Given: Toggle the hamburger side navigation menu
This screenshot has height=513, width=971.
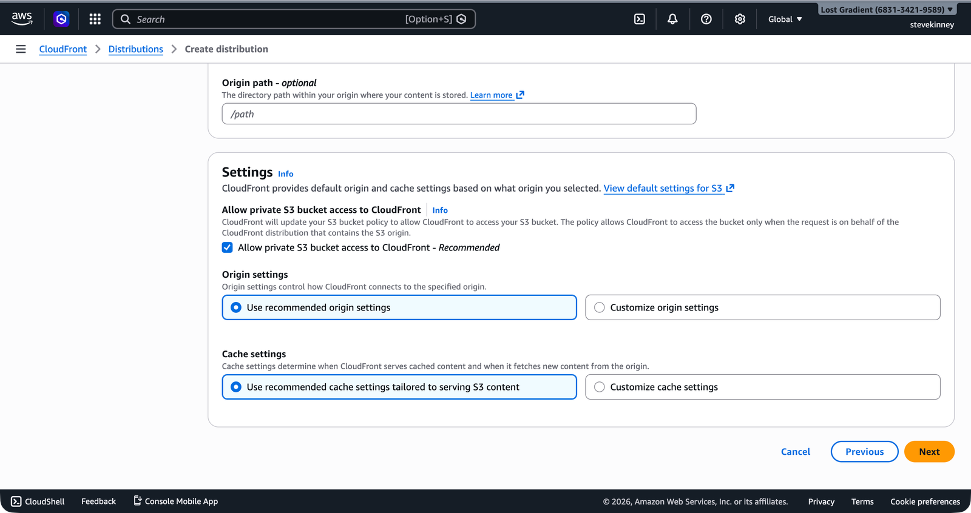Looking at the screenshot, I should tap(21, 49).
